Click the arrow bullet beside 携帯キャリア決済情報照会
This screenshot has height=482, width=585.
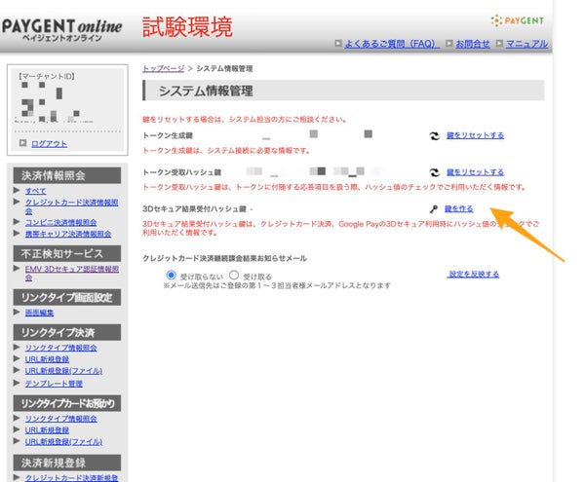pos(17,233)
